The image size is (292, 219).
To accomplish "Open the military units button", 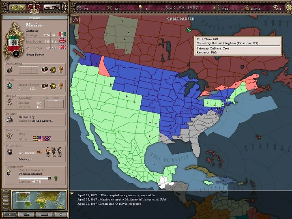I will click(52, 8).
